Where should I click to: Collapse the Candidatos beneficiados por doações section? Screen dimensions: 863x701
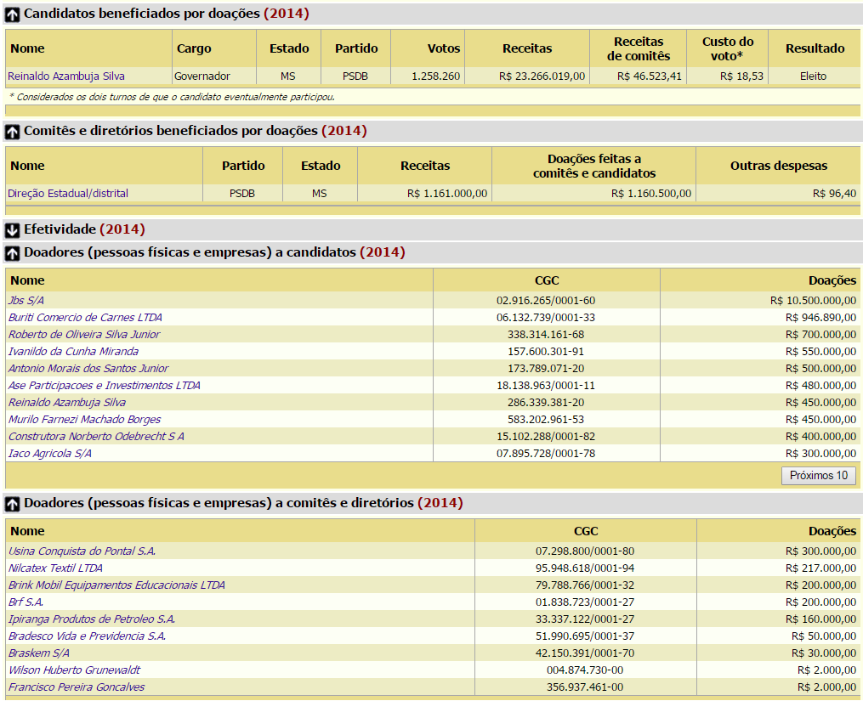[x=12, y=14]
